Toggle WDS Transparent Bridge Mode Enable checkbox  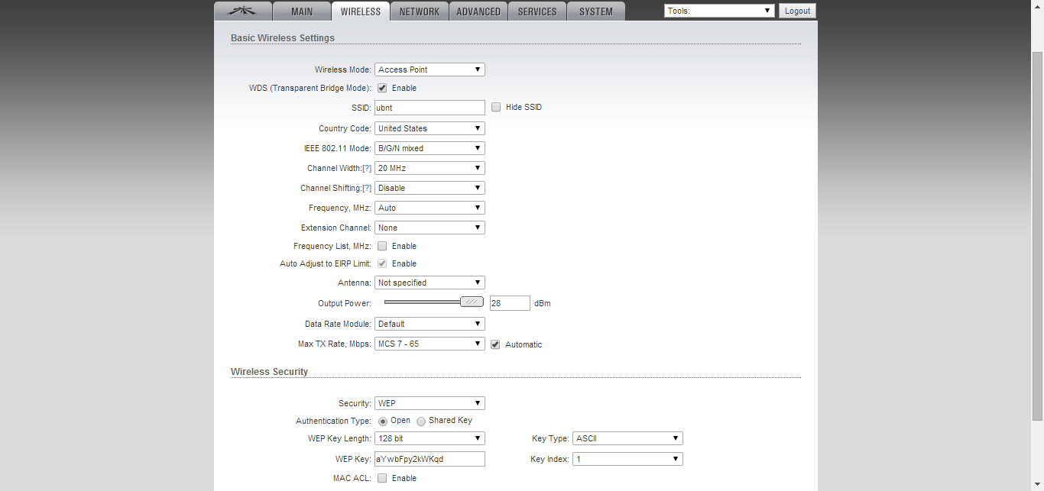coord(382,88)
